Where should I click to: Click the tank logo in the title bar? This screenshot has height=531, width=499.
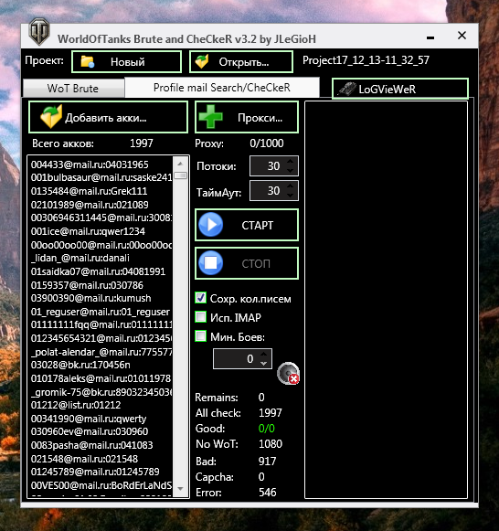tap(38, 32)
